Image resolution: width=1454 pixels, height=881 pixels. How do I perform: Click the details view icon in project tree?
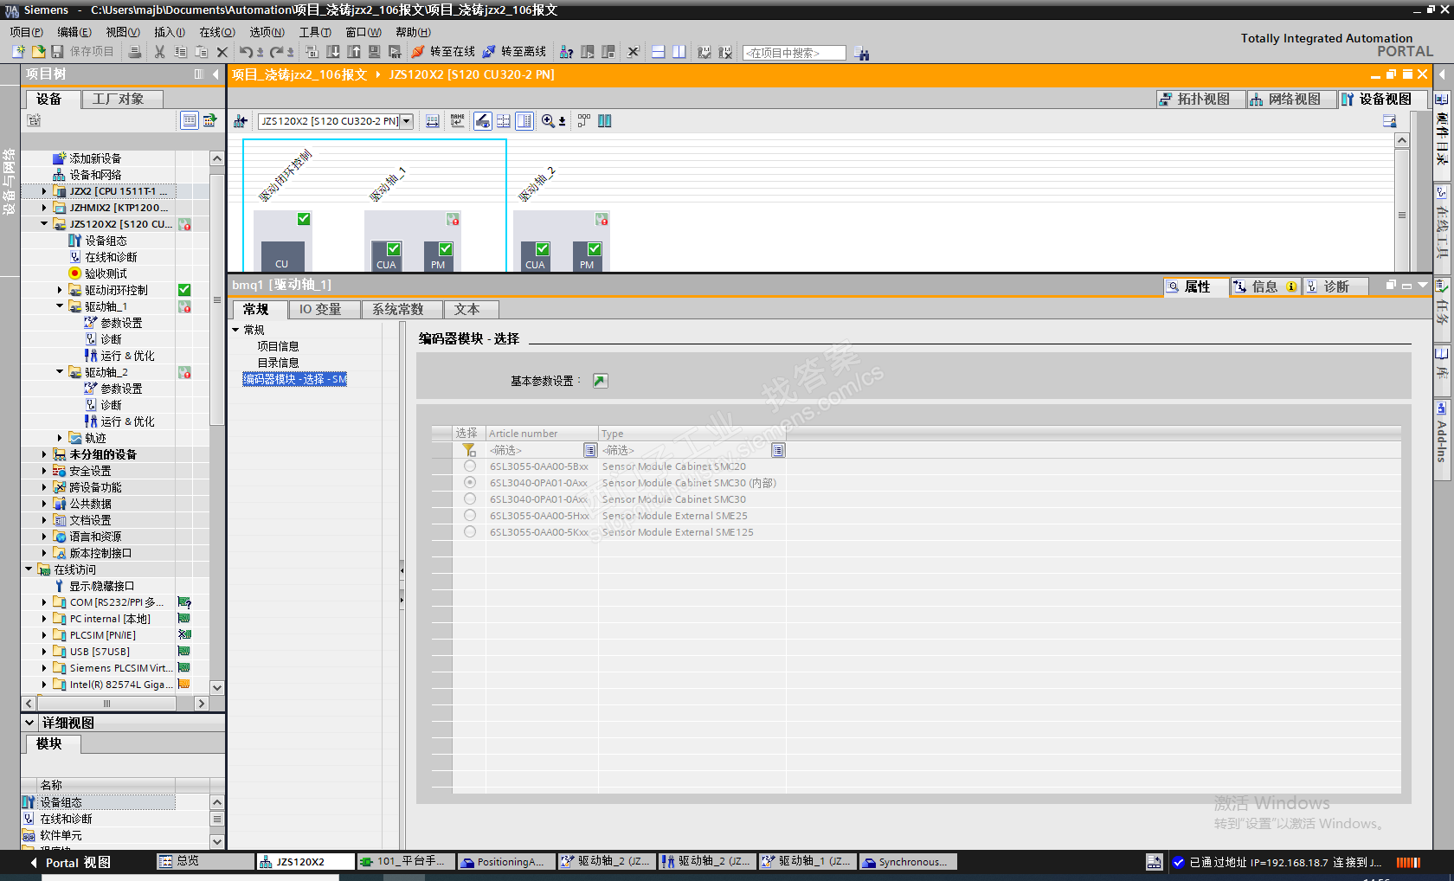(x=189, y=120)
